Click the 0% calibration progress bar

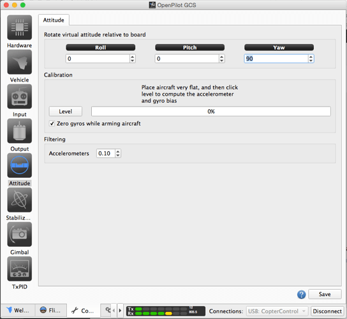tap(211, 112)
